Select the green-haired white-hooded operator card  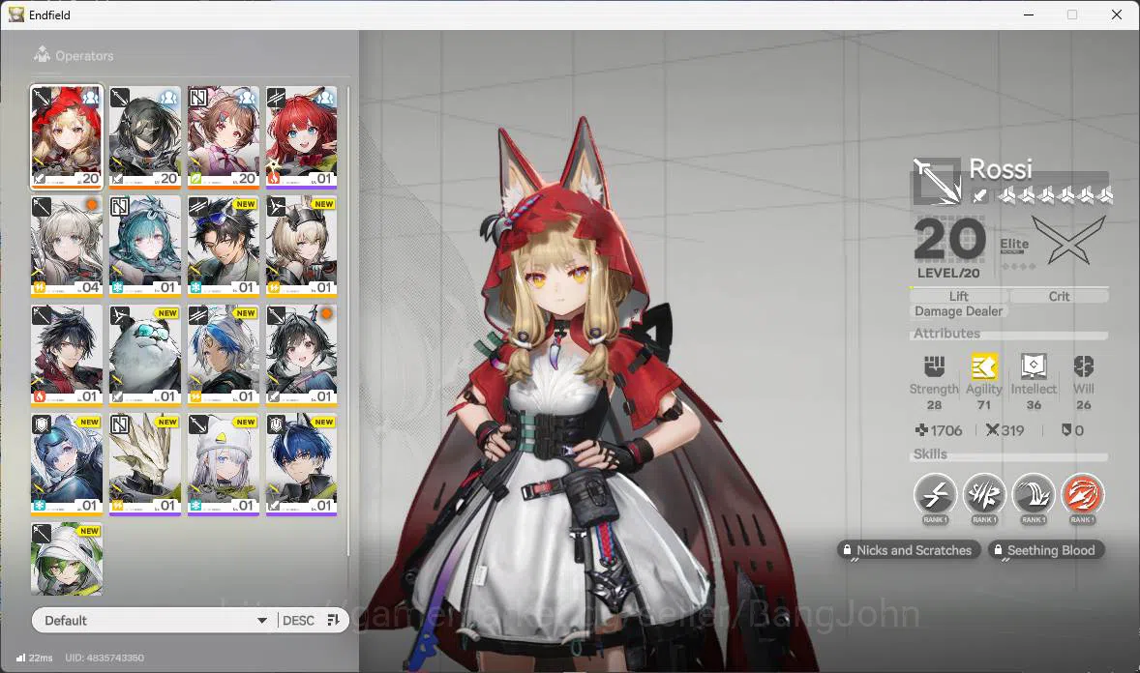[66, 558]
